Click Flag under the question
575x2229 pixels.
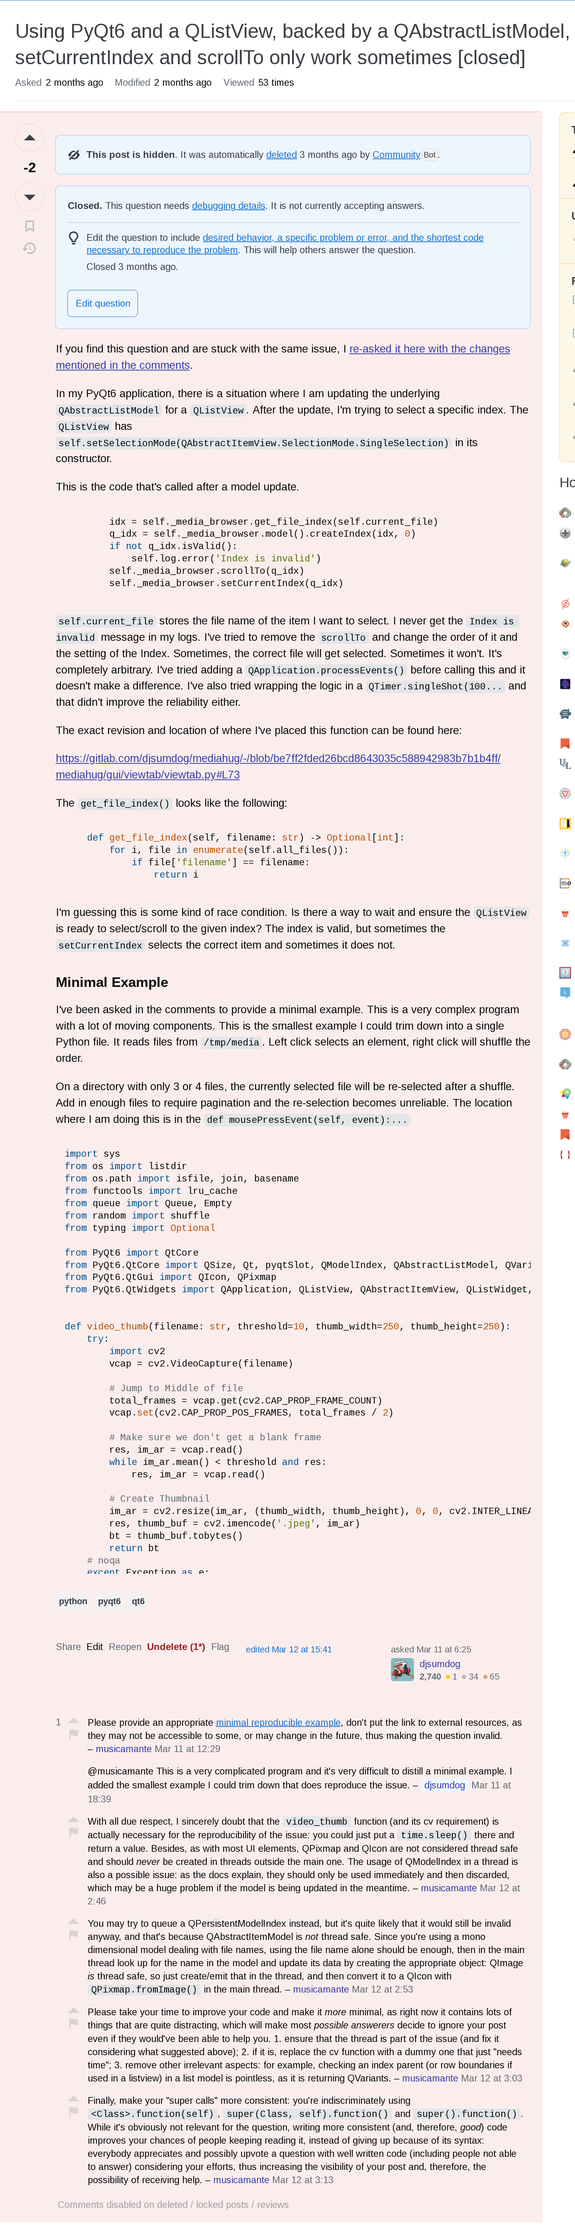(220, 1647)
